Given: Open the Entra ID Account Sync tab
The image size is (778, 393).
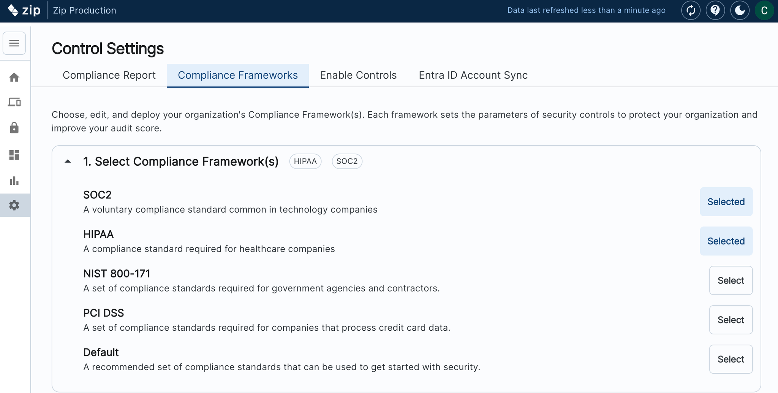Looking at the screenshot, I should pyautogui.click(x=473, y=75).
